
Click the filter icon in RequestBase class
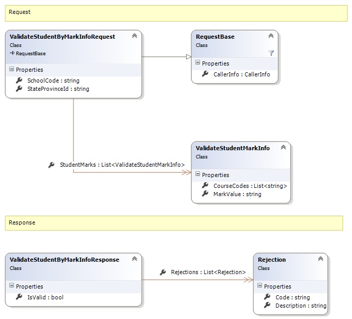[x=271, y=53]
